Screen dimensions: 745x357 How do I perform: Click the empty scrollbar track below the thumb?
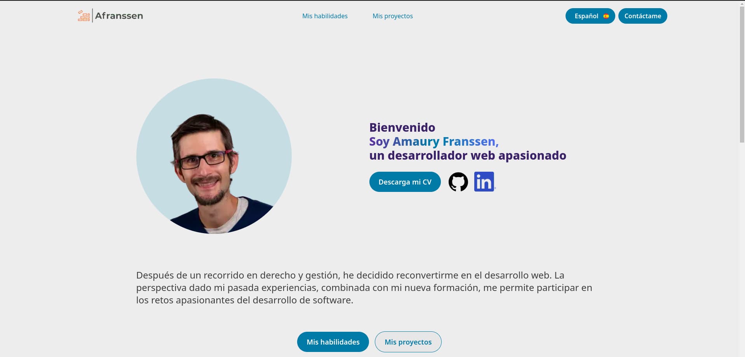tap(742, 249)
